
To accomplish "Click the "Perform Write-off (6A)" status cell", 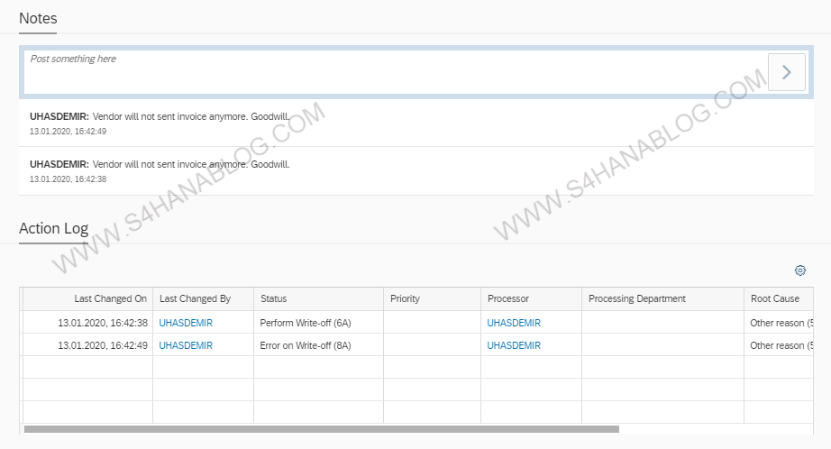I will tap(305, 323).
